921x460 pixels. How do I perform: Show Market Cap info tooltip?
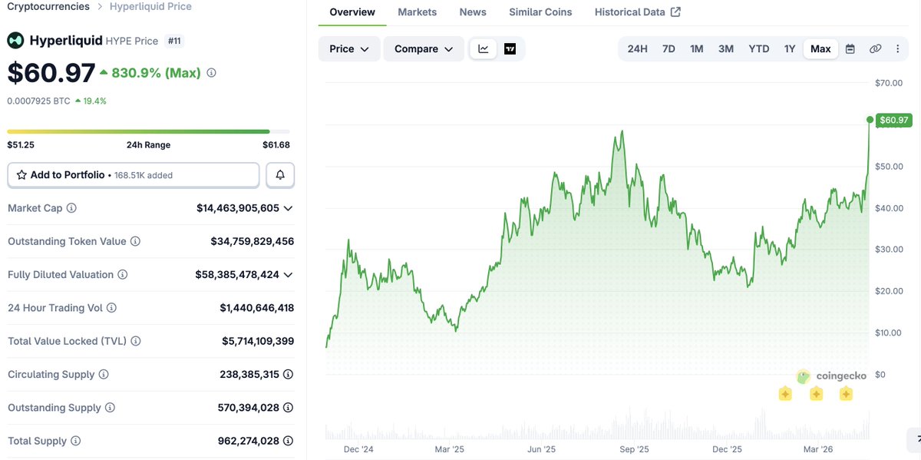71,208
